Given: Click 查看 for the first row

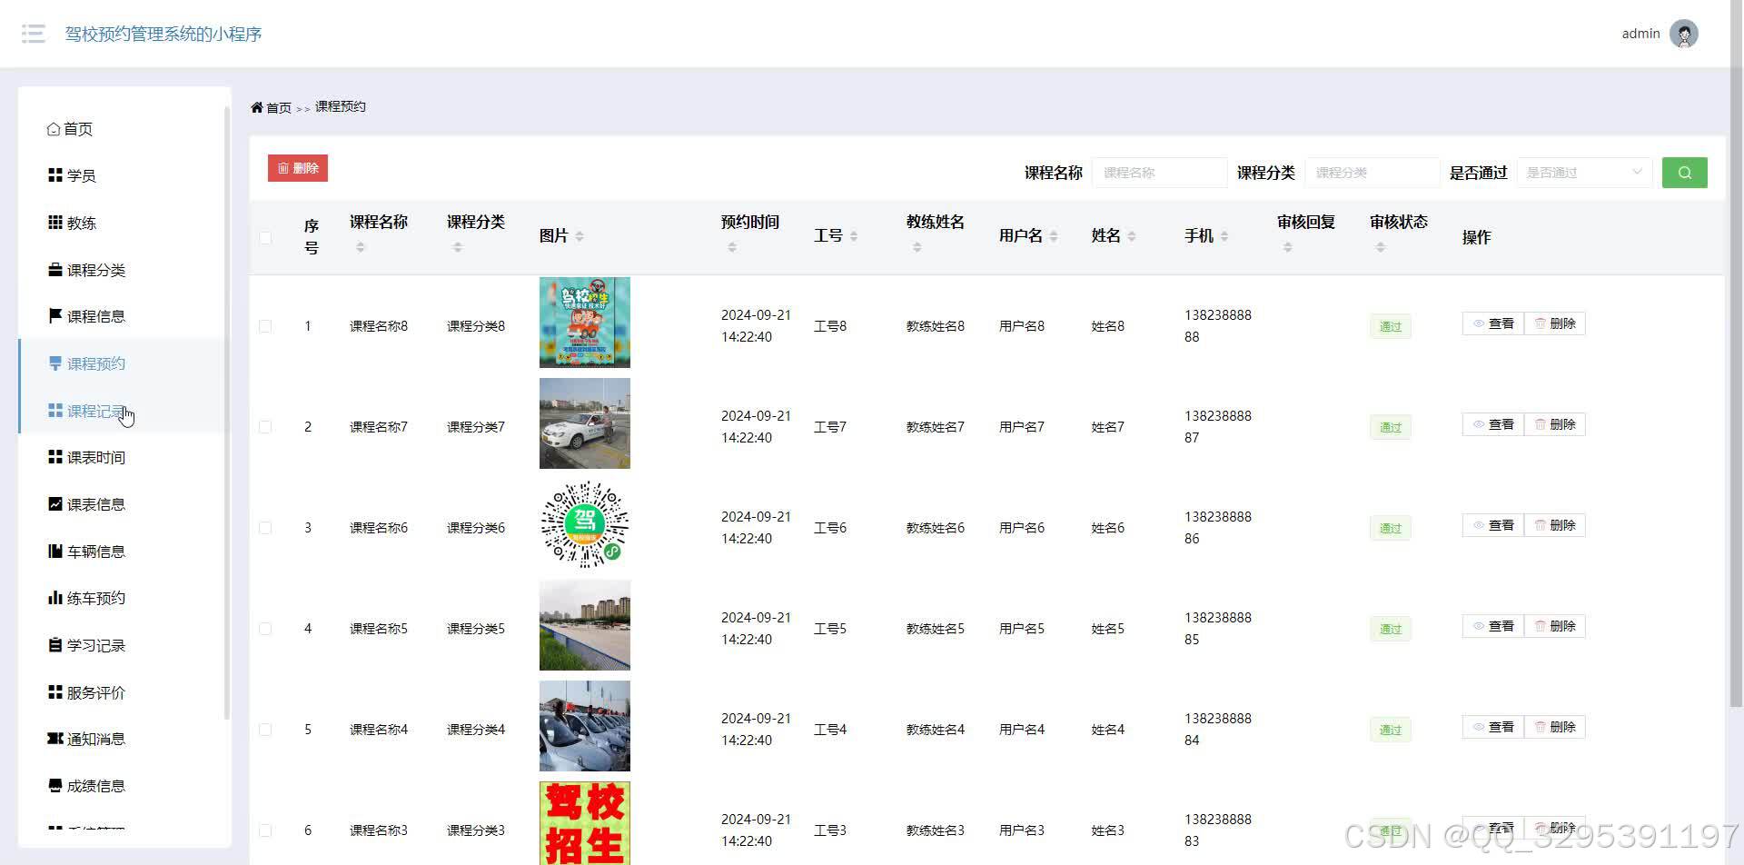Looking at the screenshot, I should tap(1492, 323).
